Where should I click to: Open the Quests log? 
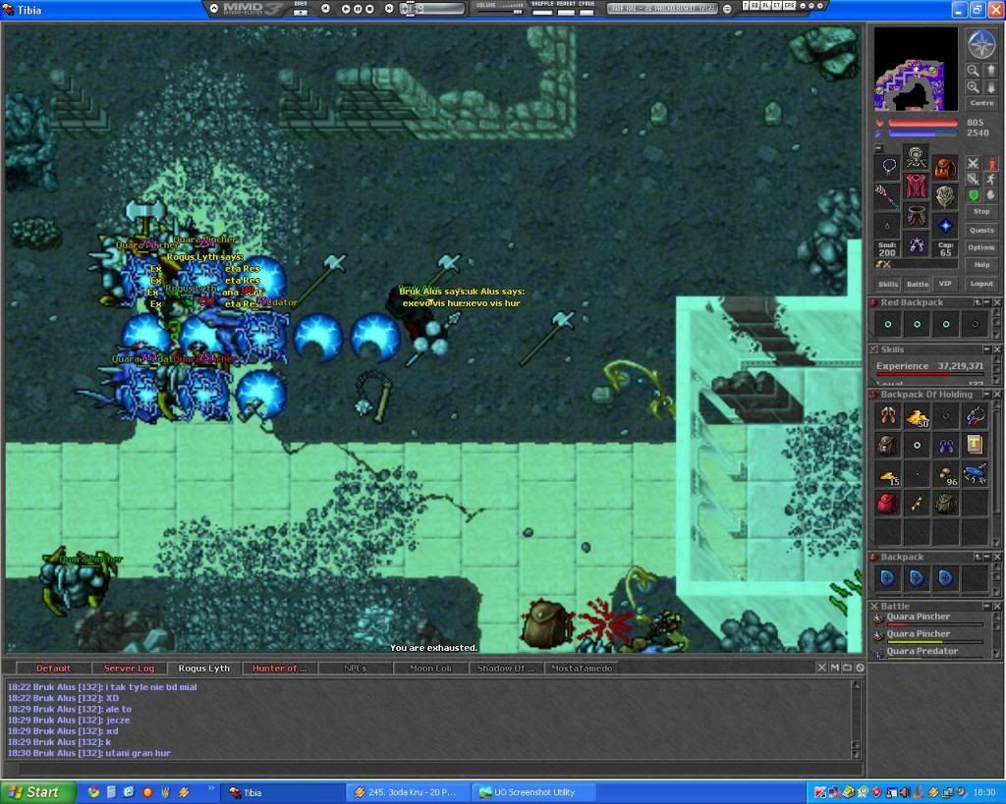pos(981,230)
